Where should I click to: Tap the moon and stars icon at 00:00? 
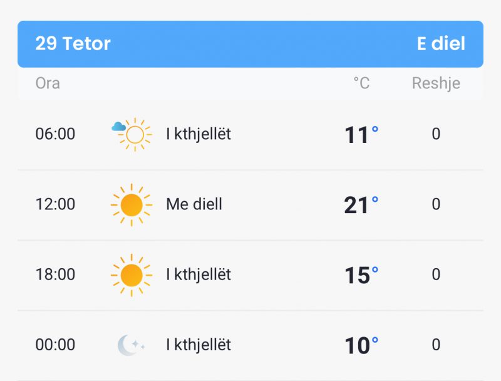tap(131, 345)
